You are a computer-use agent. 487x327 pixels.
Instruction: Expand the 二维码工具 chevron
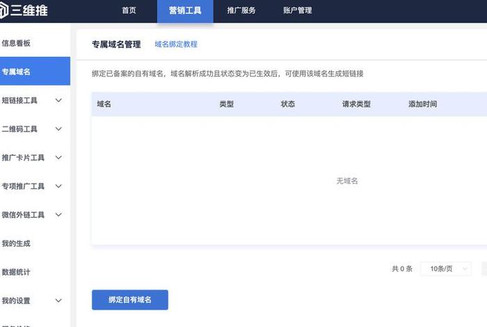58,129
